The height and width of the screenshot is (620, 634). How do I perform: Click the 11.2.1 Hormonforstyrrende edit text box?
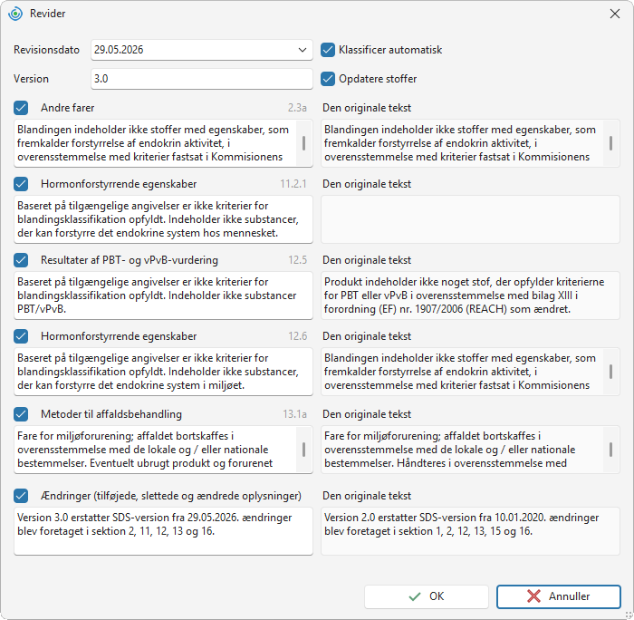(163, 219)
